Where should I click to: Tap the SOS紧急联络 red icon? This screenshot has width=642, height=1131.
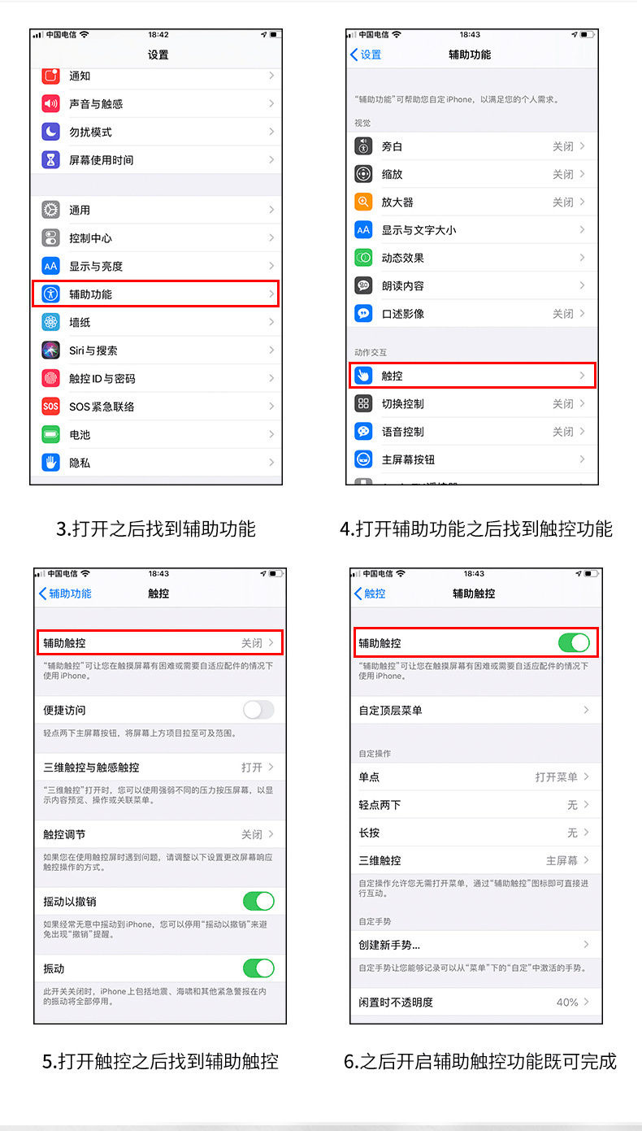pyautogui.click(x=51, y=407)
